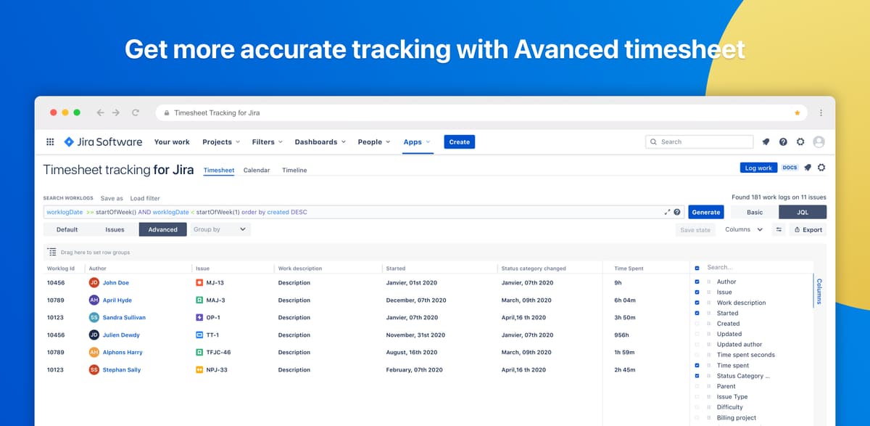Uncheck the Started column checkbox
This screenshot has height=426, width=870.
tap(697, 313)
